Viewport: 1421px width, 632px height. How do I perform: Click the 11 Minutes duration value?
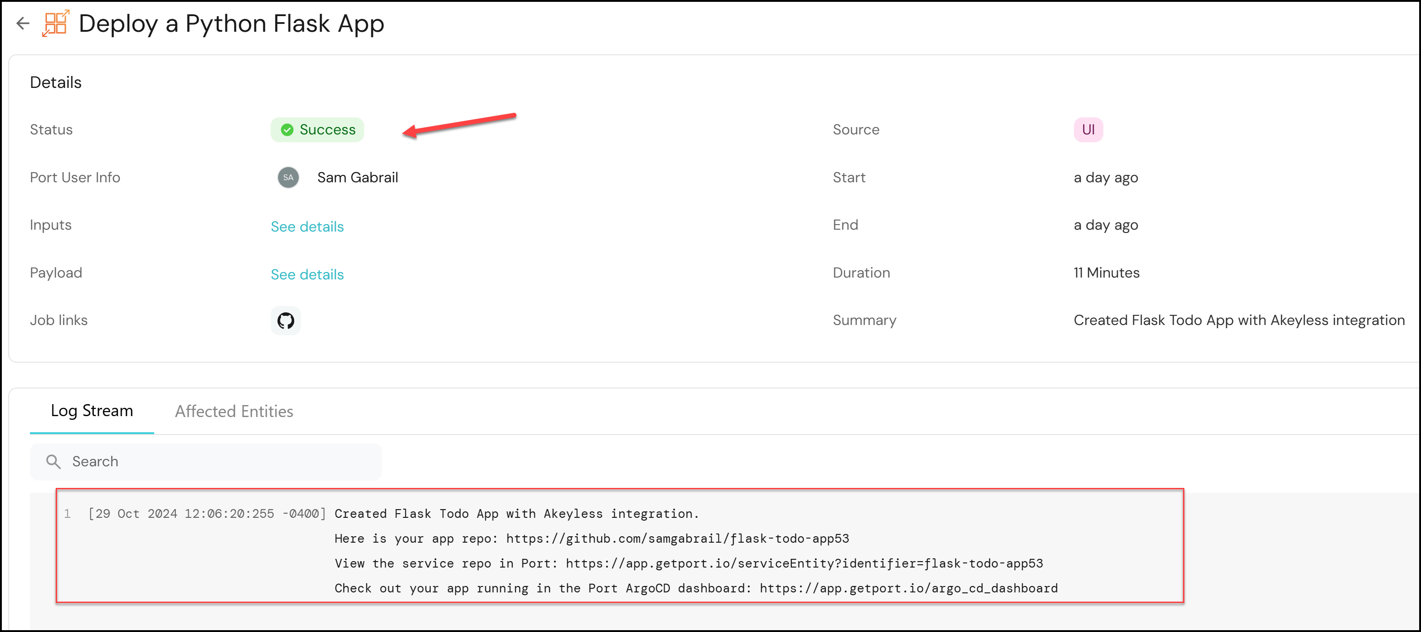point(1106,273)
